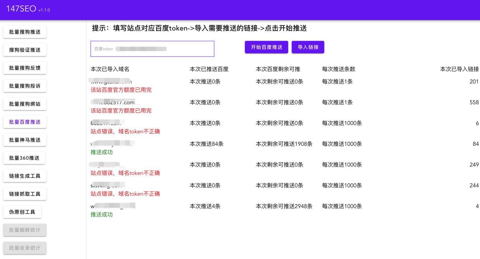
Task: Open the 批量搜狗投诉 tool
Action: point(25,86)
